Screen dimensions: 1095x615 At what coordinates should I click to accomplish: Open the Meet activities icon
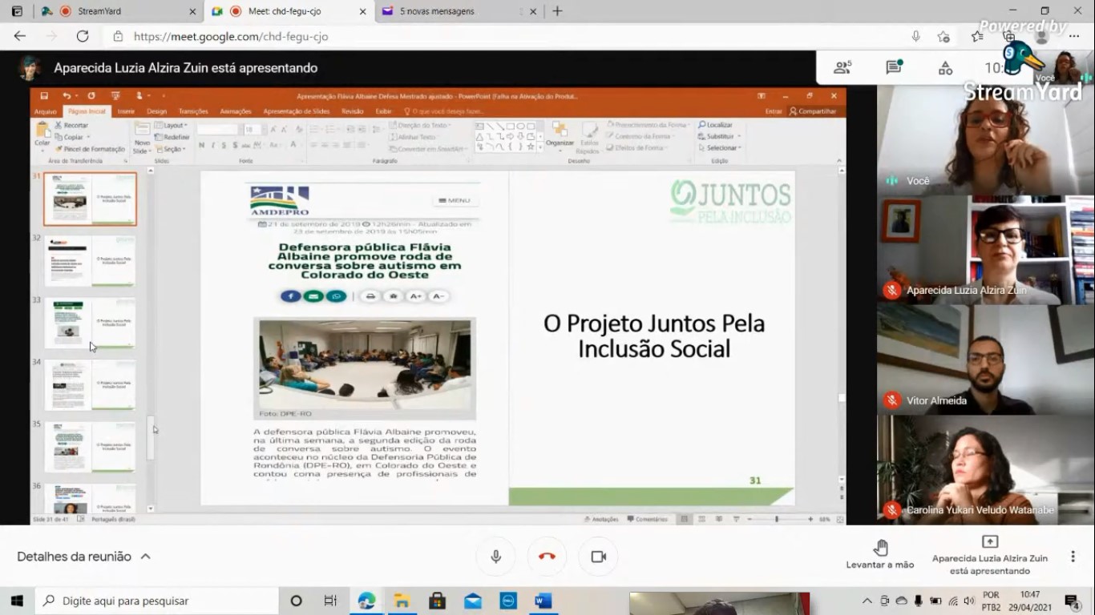[946, 68]
